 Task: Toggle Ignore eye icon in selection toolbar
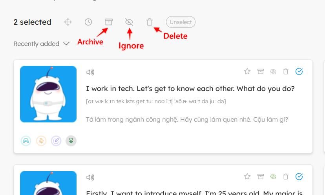129,22
